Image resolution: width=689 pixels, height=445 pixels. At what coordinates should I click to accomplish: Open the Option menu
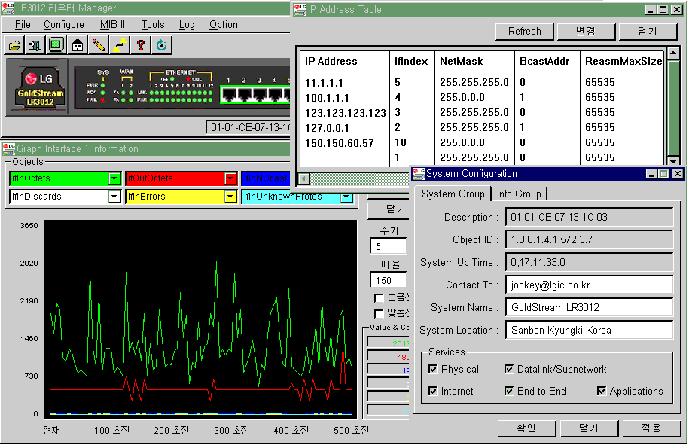coord(223,25)
